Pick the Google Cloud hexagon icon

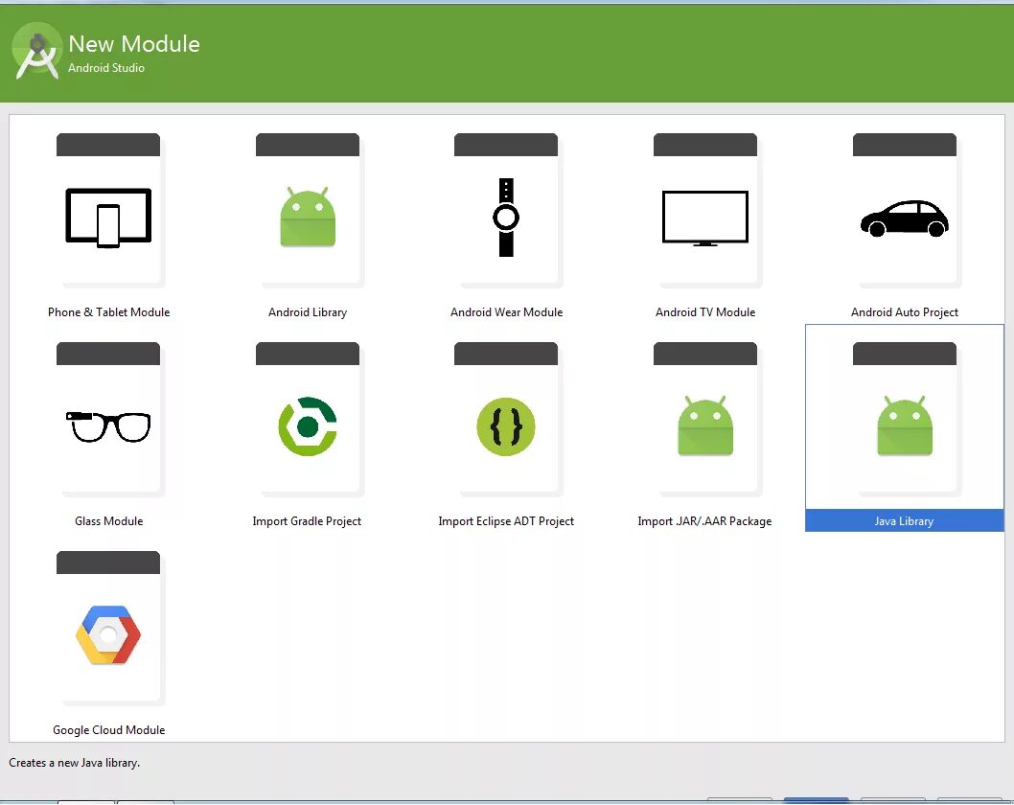point(108,635)
